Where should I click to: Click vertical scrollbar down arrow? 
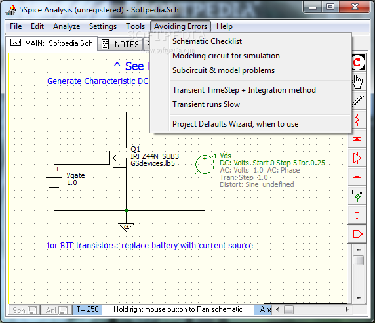[359, 298]
